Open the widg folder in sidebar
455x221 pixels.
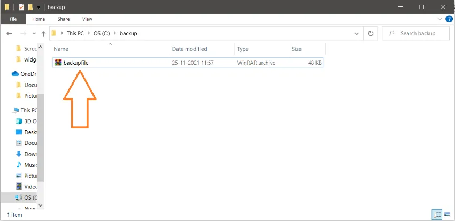point(26,59)
